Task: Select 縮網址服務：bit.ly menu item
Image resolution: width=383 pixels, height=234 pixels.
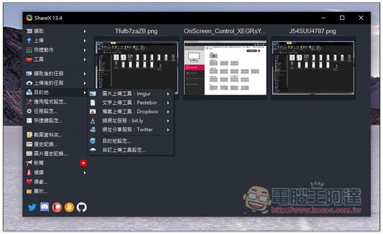Action: 131,121
